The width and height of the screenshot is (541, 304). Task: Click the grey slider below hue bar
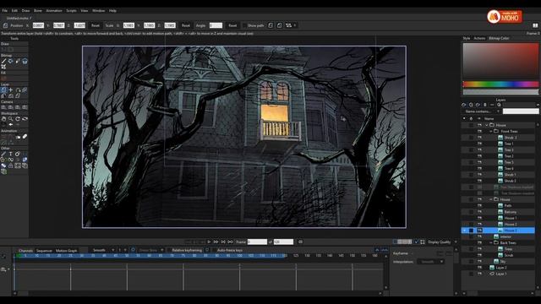click(500, 92)
